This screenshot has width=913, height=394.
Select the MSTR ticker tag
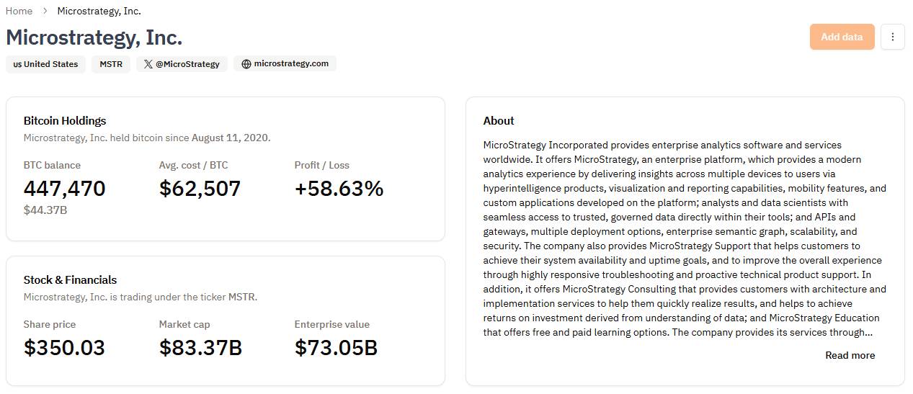111,64
